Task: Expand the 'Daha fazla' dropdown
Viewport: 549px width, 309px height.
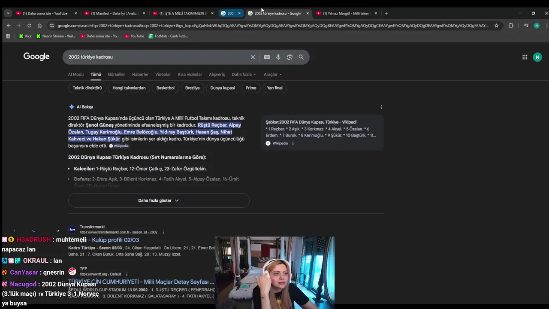Action: tap(244, 74)
